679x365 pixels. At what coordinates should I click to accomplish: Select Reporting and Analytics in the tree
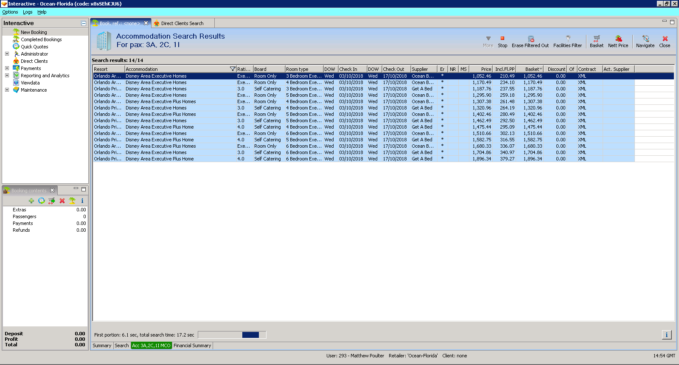45,76
